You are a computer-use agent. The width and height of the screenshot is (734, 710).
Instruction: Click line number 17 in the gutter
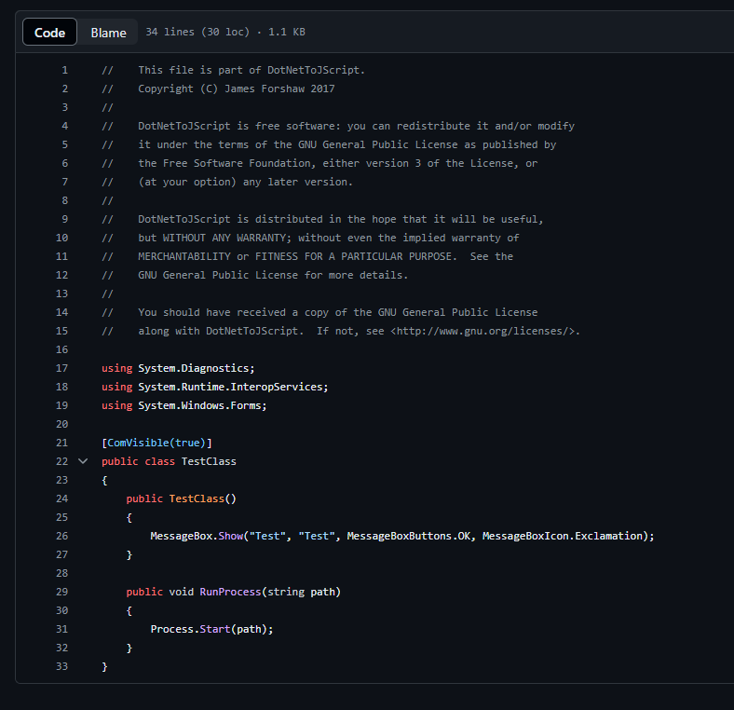pos(62,368)
